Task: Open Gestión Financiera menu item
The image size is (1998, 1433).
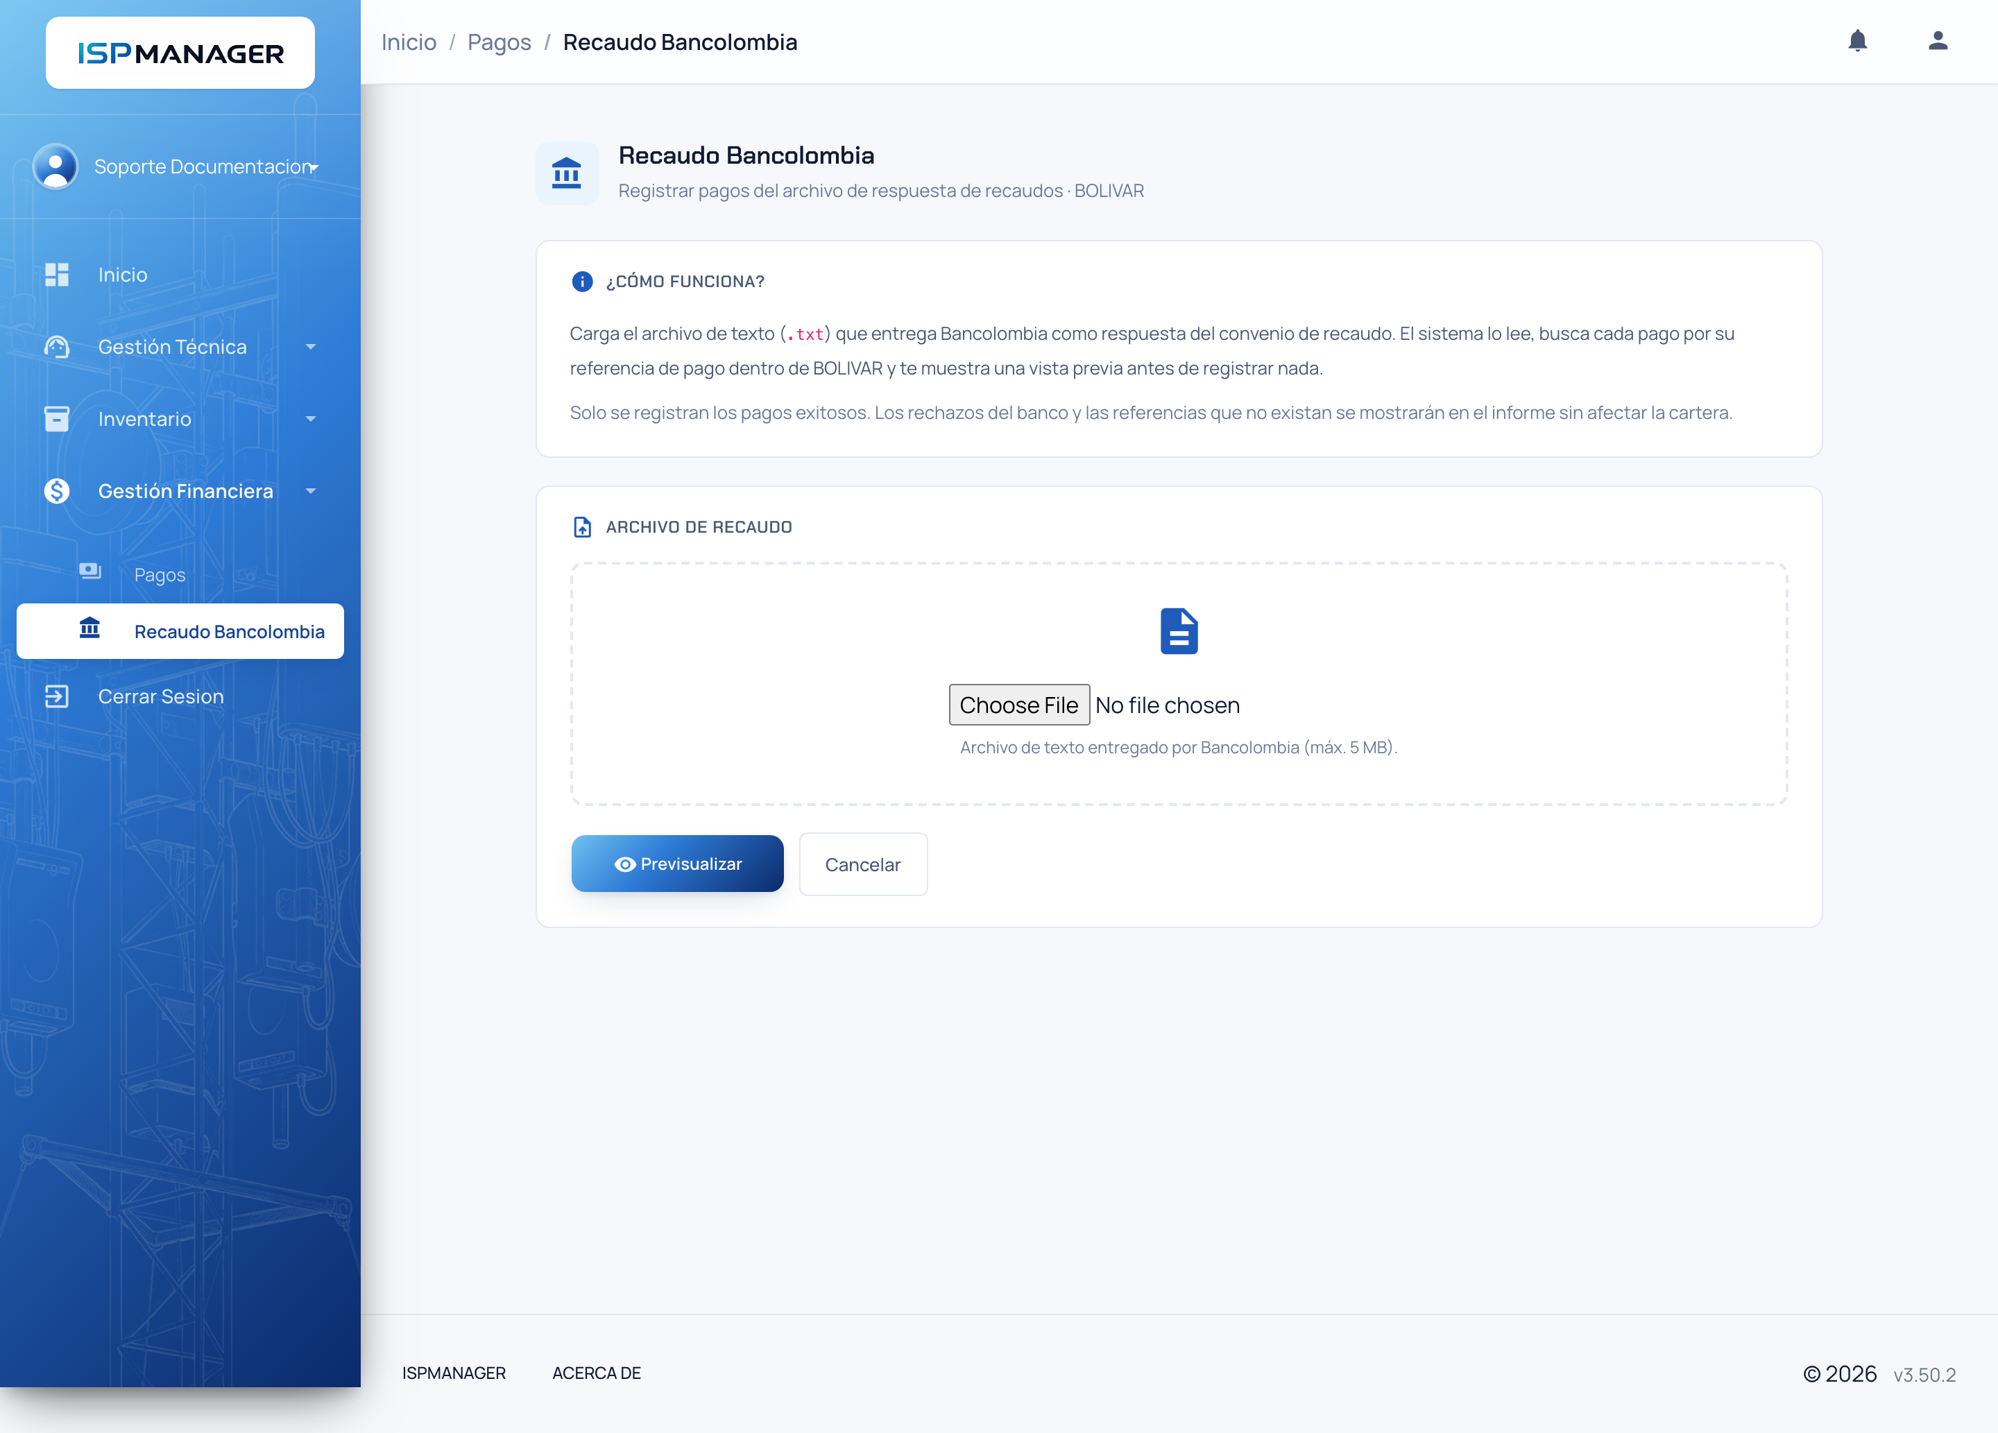Action: pos(180,490)
